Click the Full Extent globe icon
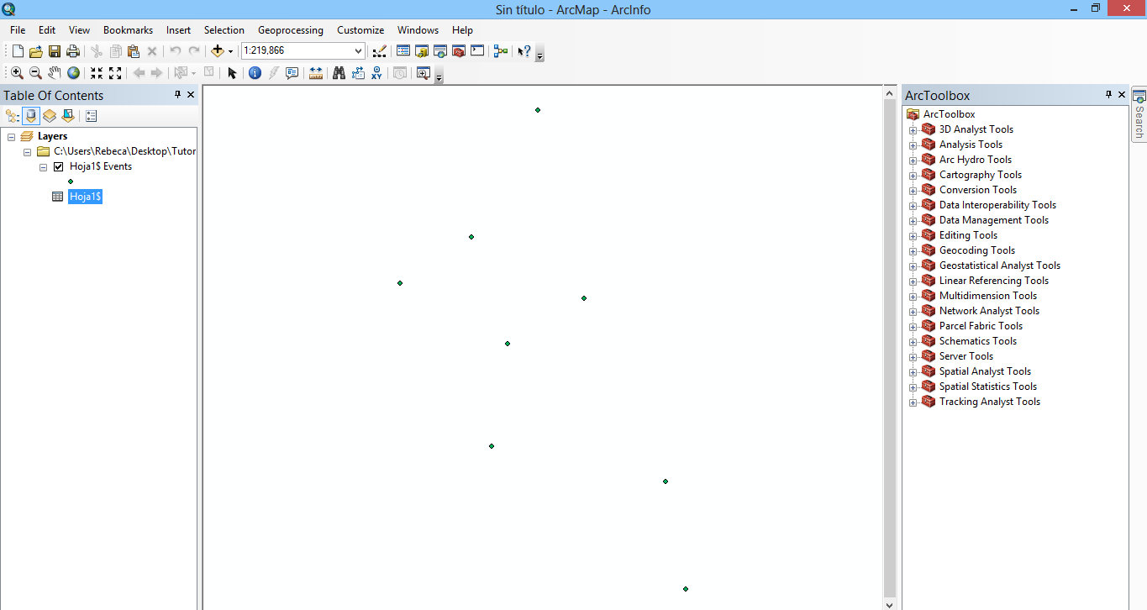Screen dimensions: 1147x610 coord(74,73)
